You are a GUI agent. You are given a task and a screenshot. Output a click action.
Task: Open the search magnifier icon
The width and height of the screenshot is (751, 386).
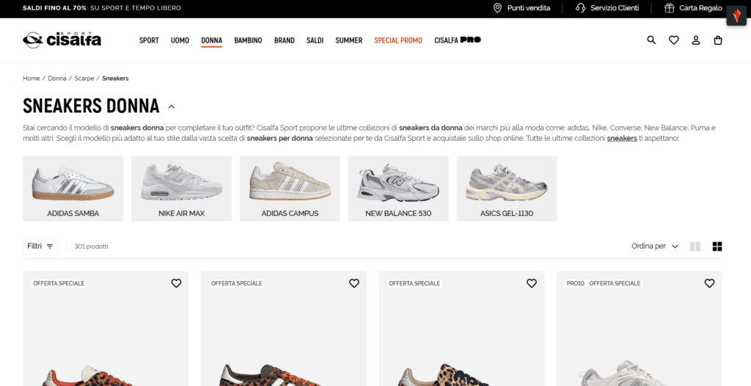651,40
